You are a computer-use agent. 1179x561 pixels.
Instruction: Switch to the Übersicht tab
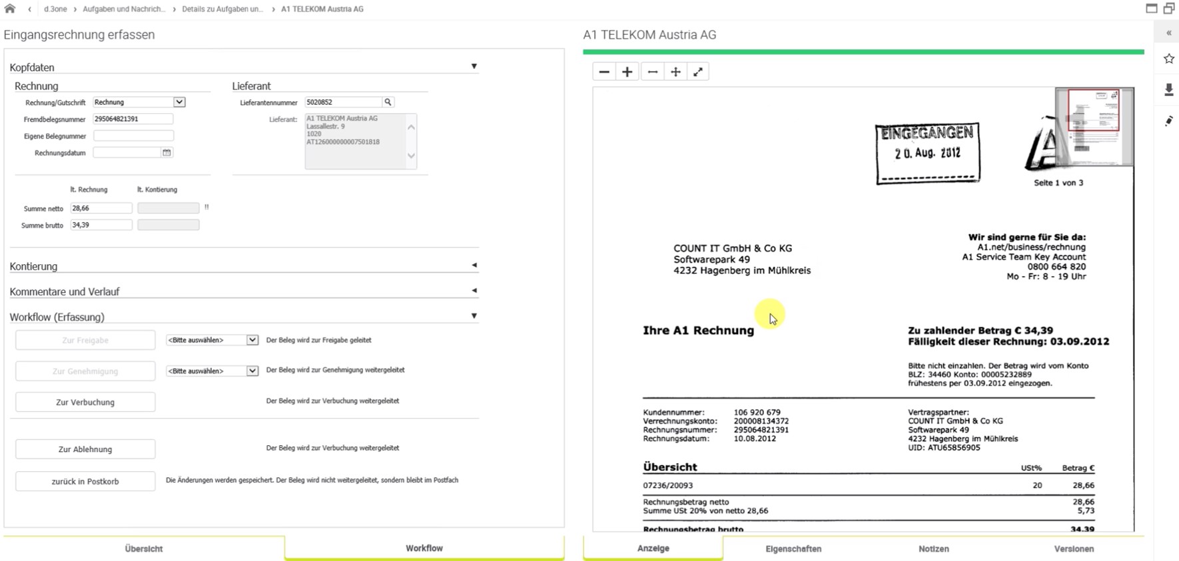(144, 548)
